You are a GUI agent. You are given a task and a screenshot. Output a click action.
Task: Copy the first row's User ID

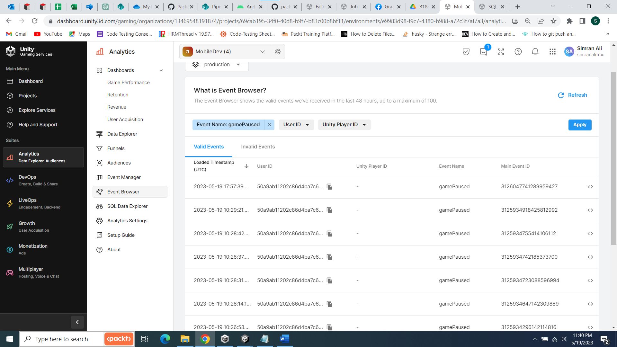coord(329,186)
